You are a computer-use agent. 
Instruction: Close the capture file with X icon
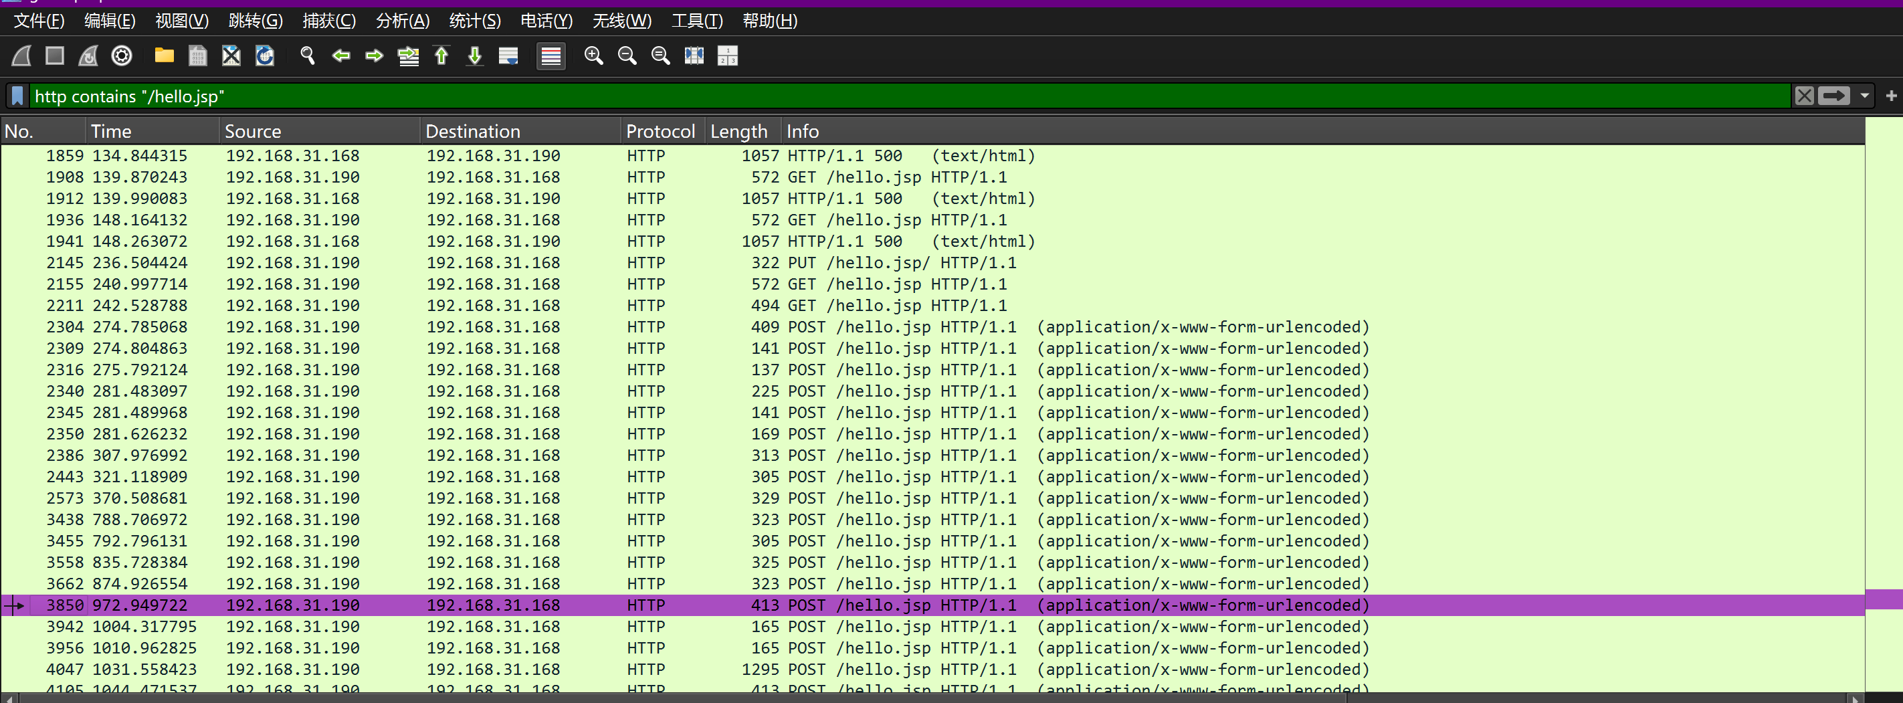point(231,56)
